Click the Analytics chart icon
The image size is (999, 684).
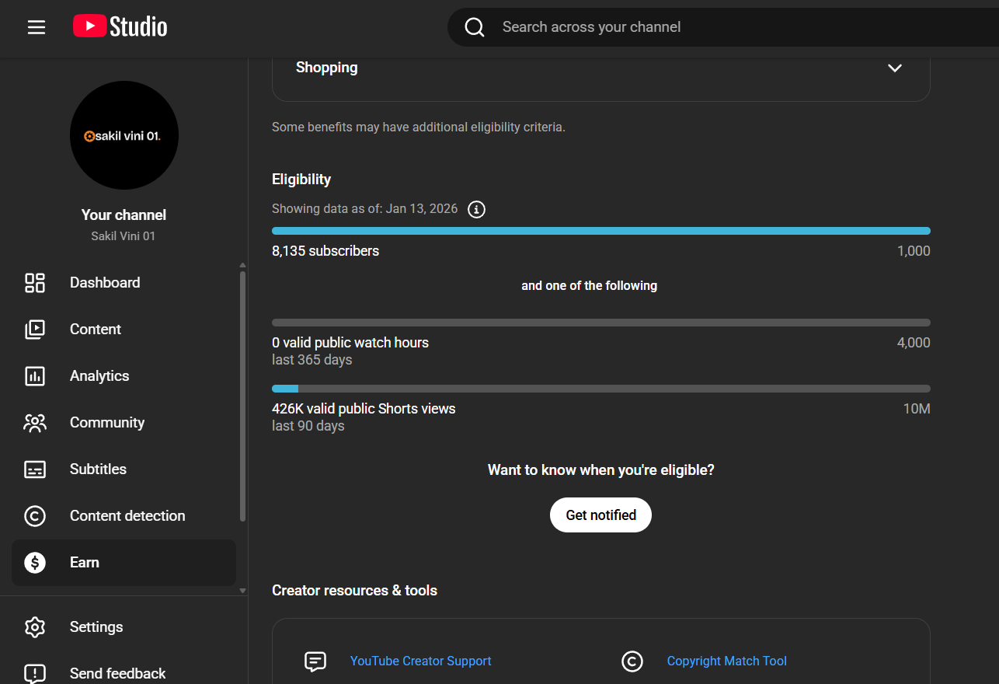click(x=35, y=376)
